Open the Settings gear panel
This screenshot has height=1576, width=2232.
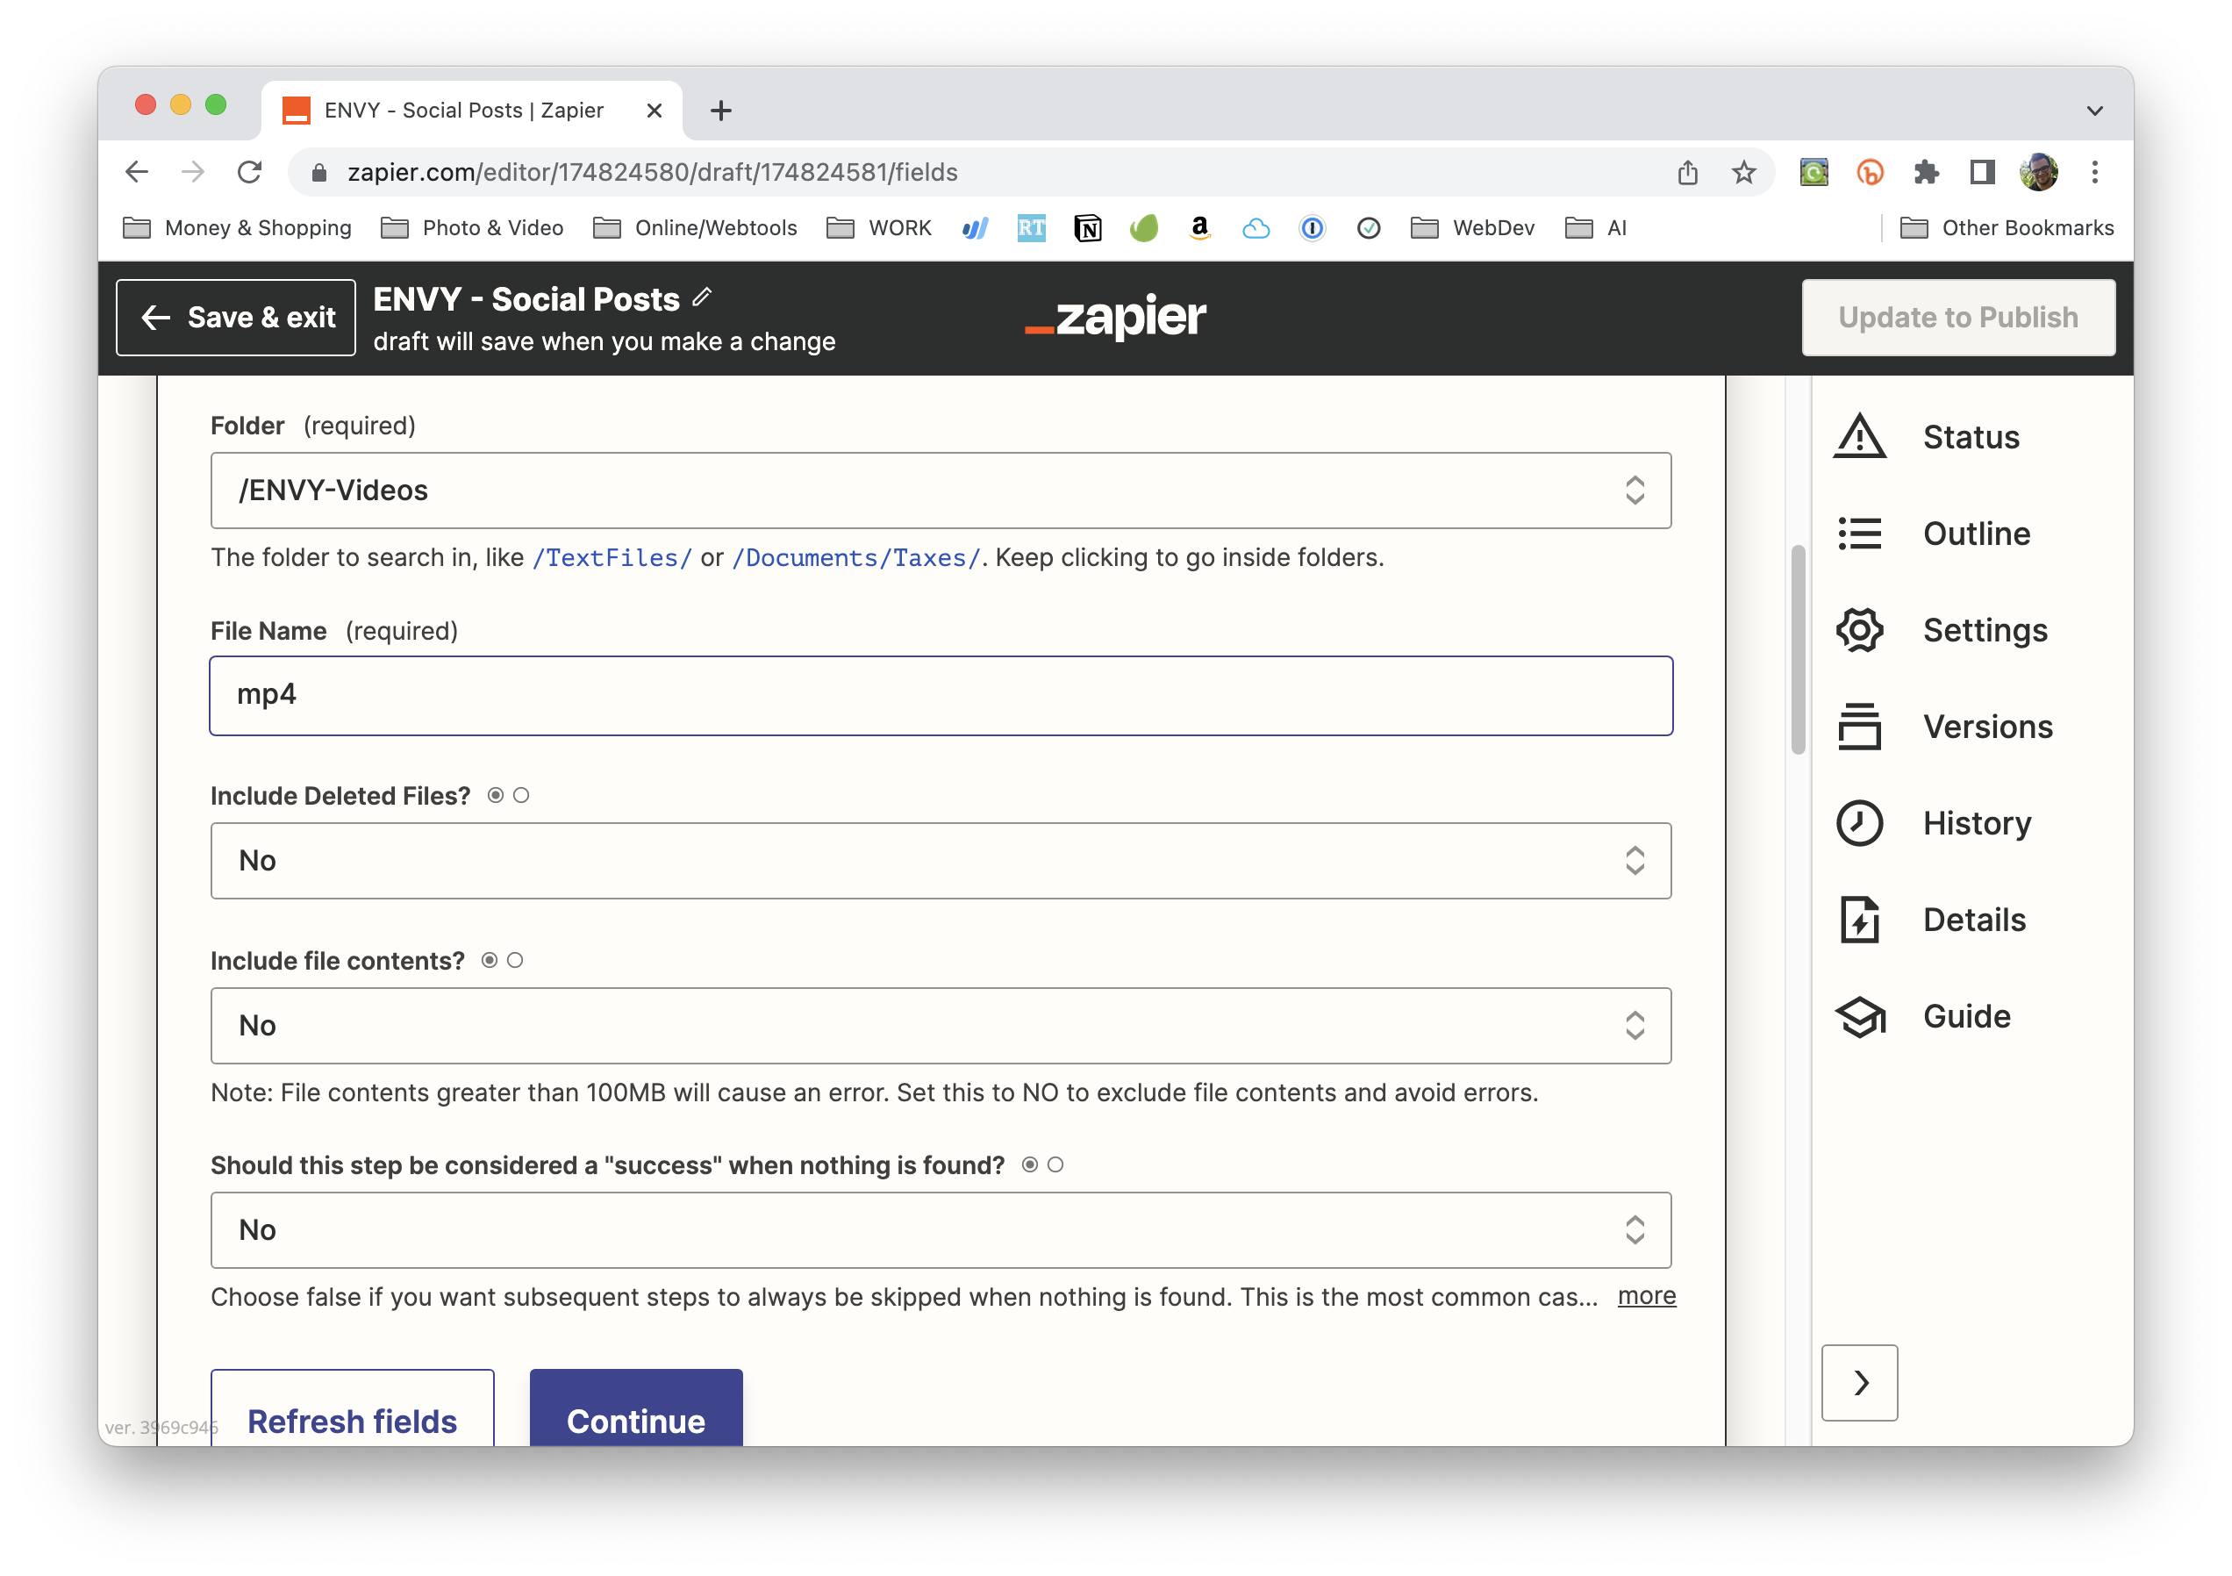pyautogui.click(x=1942, y=630)
